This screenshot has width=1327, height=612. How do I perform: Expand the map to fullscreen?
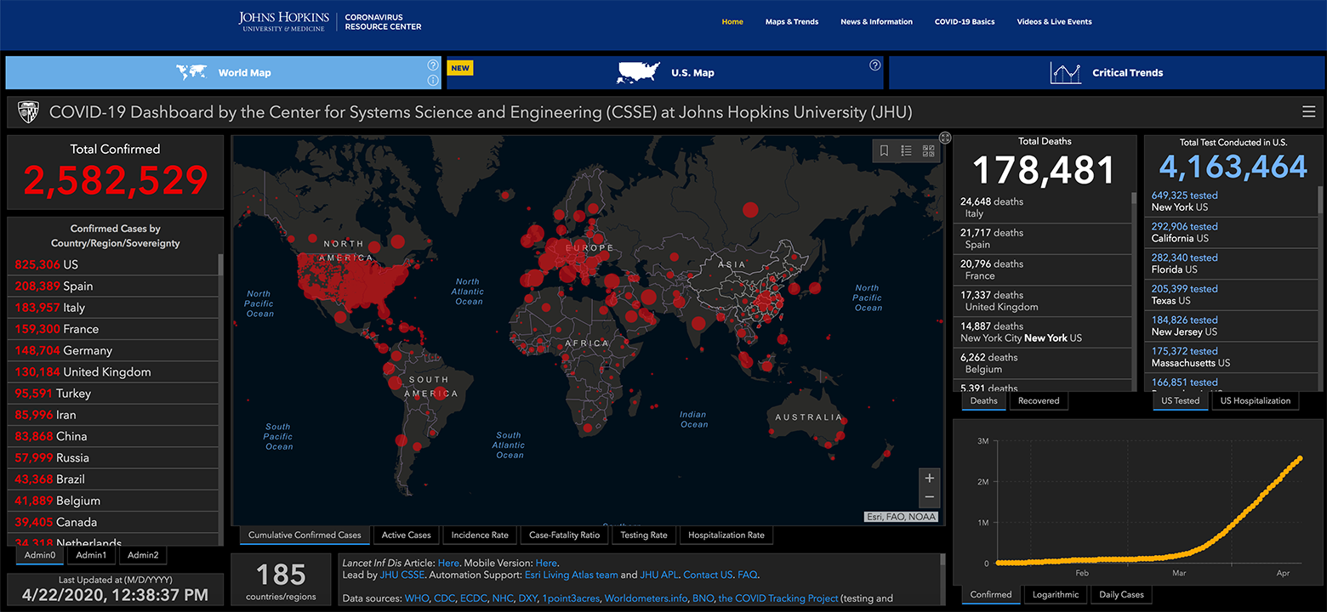pos(945,138)
